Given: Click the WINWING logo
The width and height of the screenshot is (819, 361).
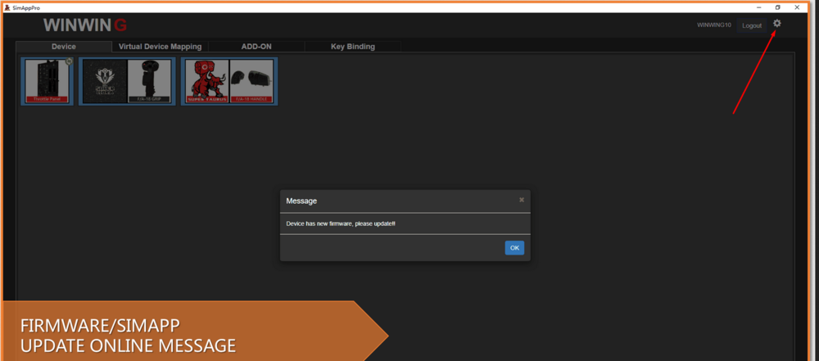Looking at the screenshot, I should tap(85, 25).
